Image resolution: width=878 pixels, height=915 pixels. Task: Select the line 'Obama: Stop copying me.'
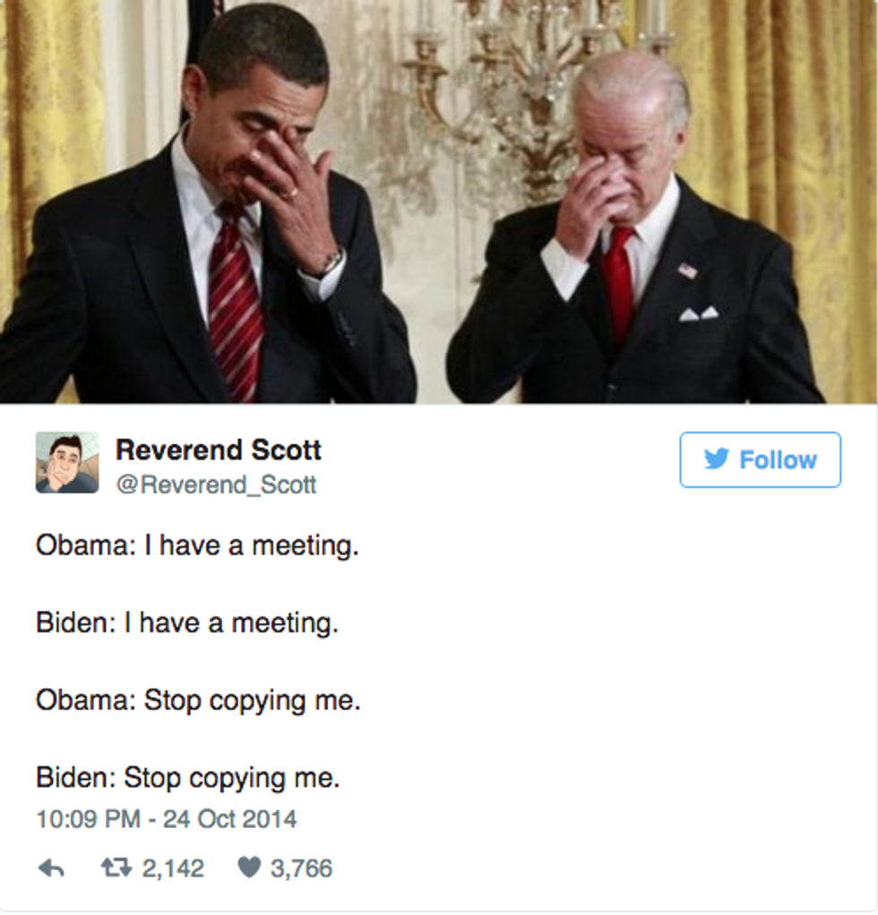(198, 702)
